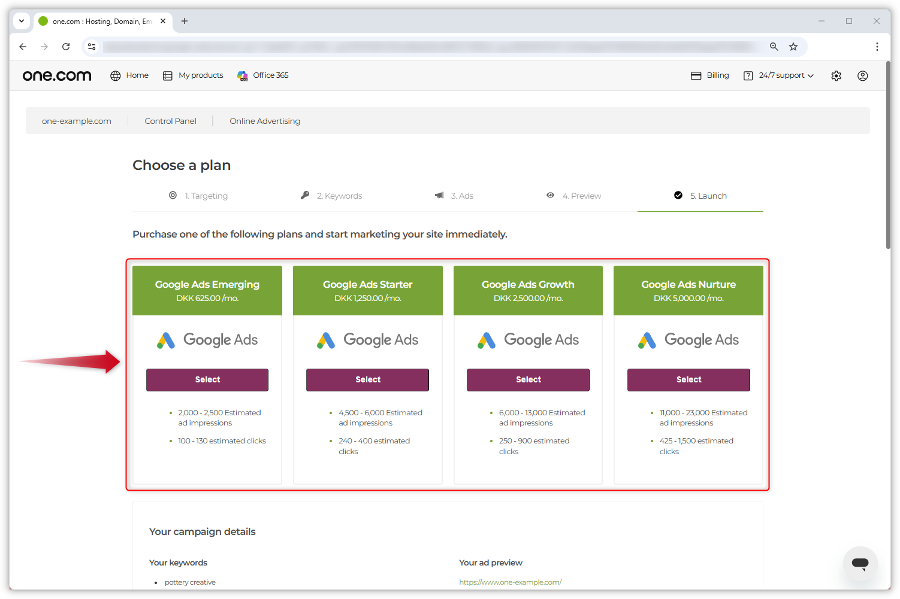Click the Google Ads Nurture plan header
This screenshot has width=900, height=599.
pos(688,290)
